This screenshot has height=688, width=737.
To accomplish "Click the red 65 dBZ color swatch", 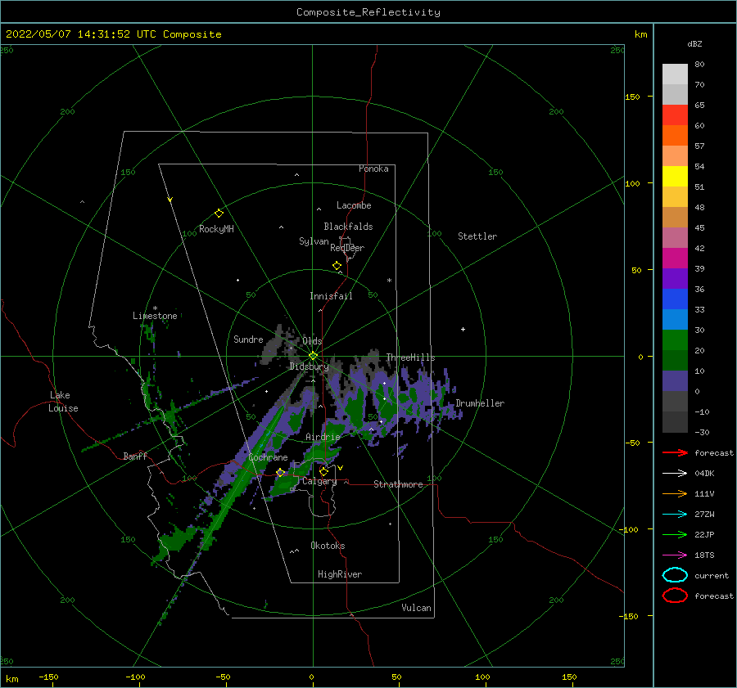I will click(x=675, y=115).
